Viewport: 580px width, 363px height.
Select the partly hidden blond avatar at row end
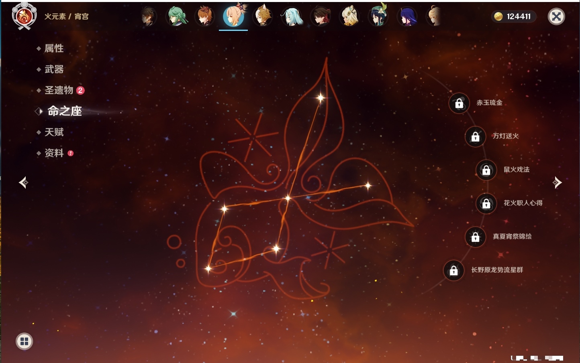click(x=434, y=16)
